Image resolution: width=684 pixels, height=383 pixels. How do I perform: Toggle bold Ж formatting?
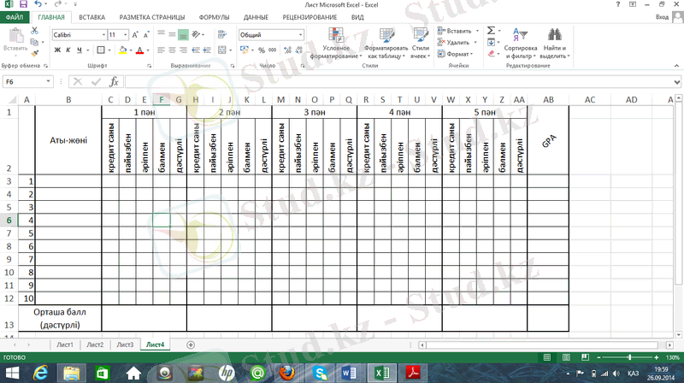pyautogui.click(x=57, y=50)
